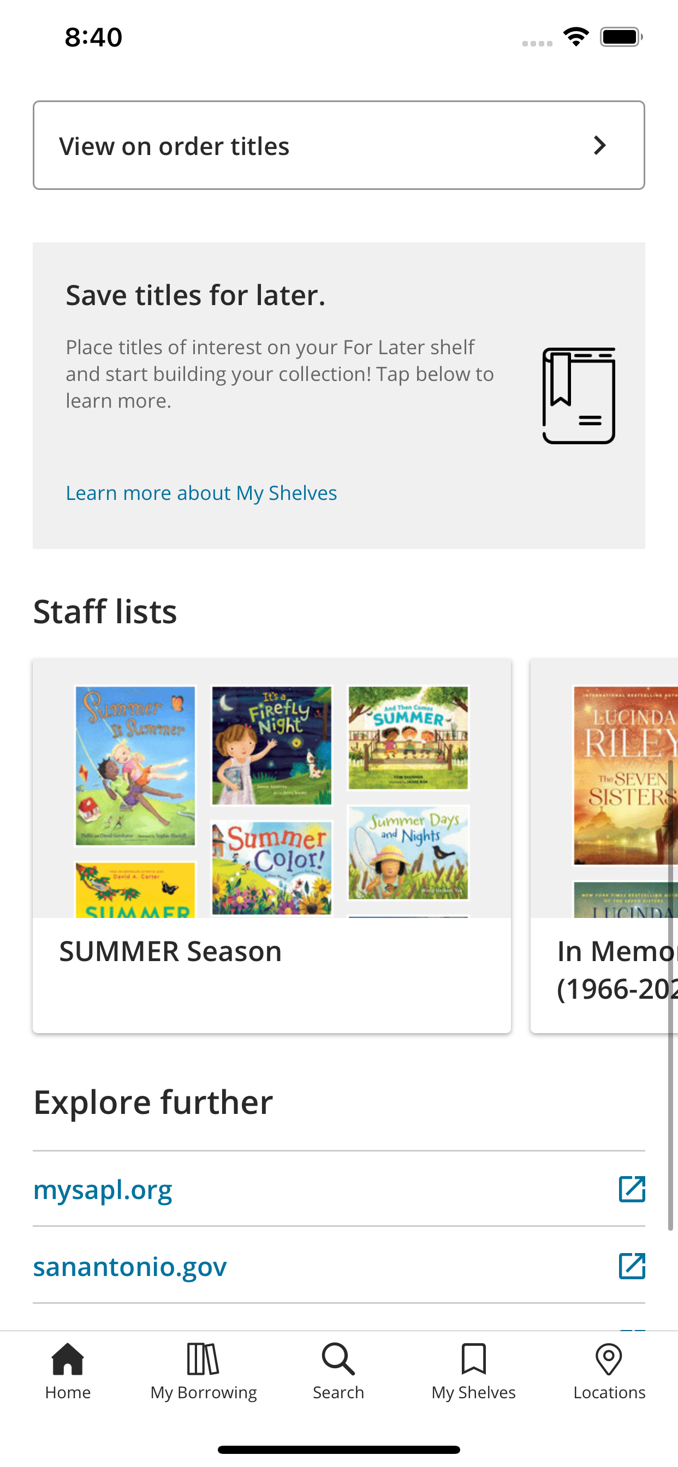Tap the 8:40 clock in status bar

click(x=93, y=37)
